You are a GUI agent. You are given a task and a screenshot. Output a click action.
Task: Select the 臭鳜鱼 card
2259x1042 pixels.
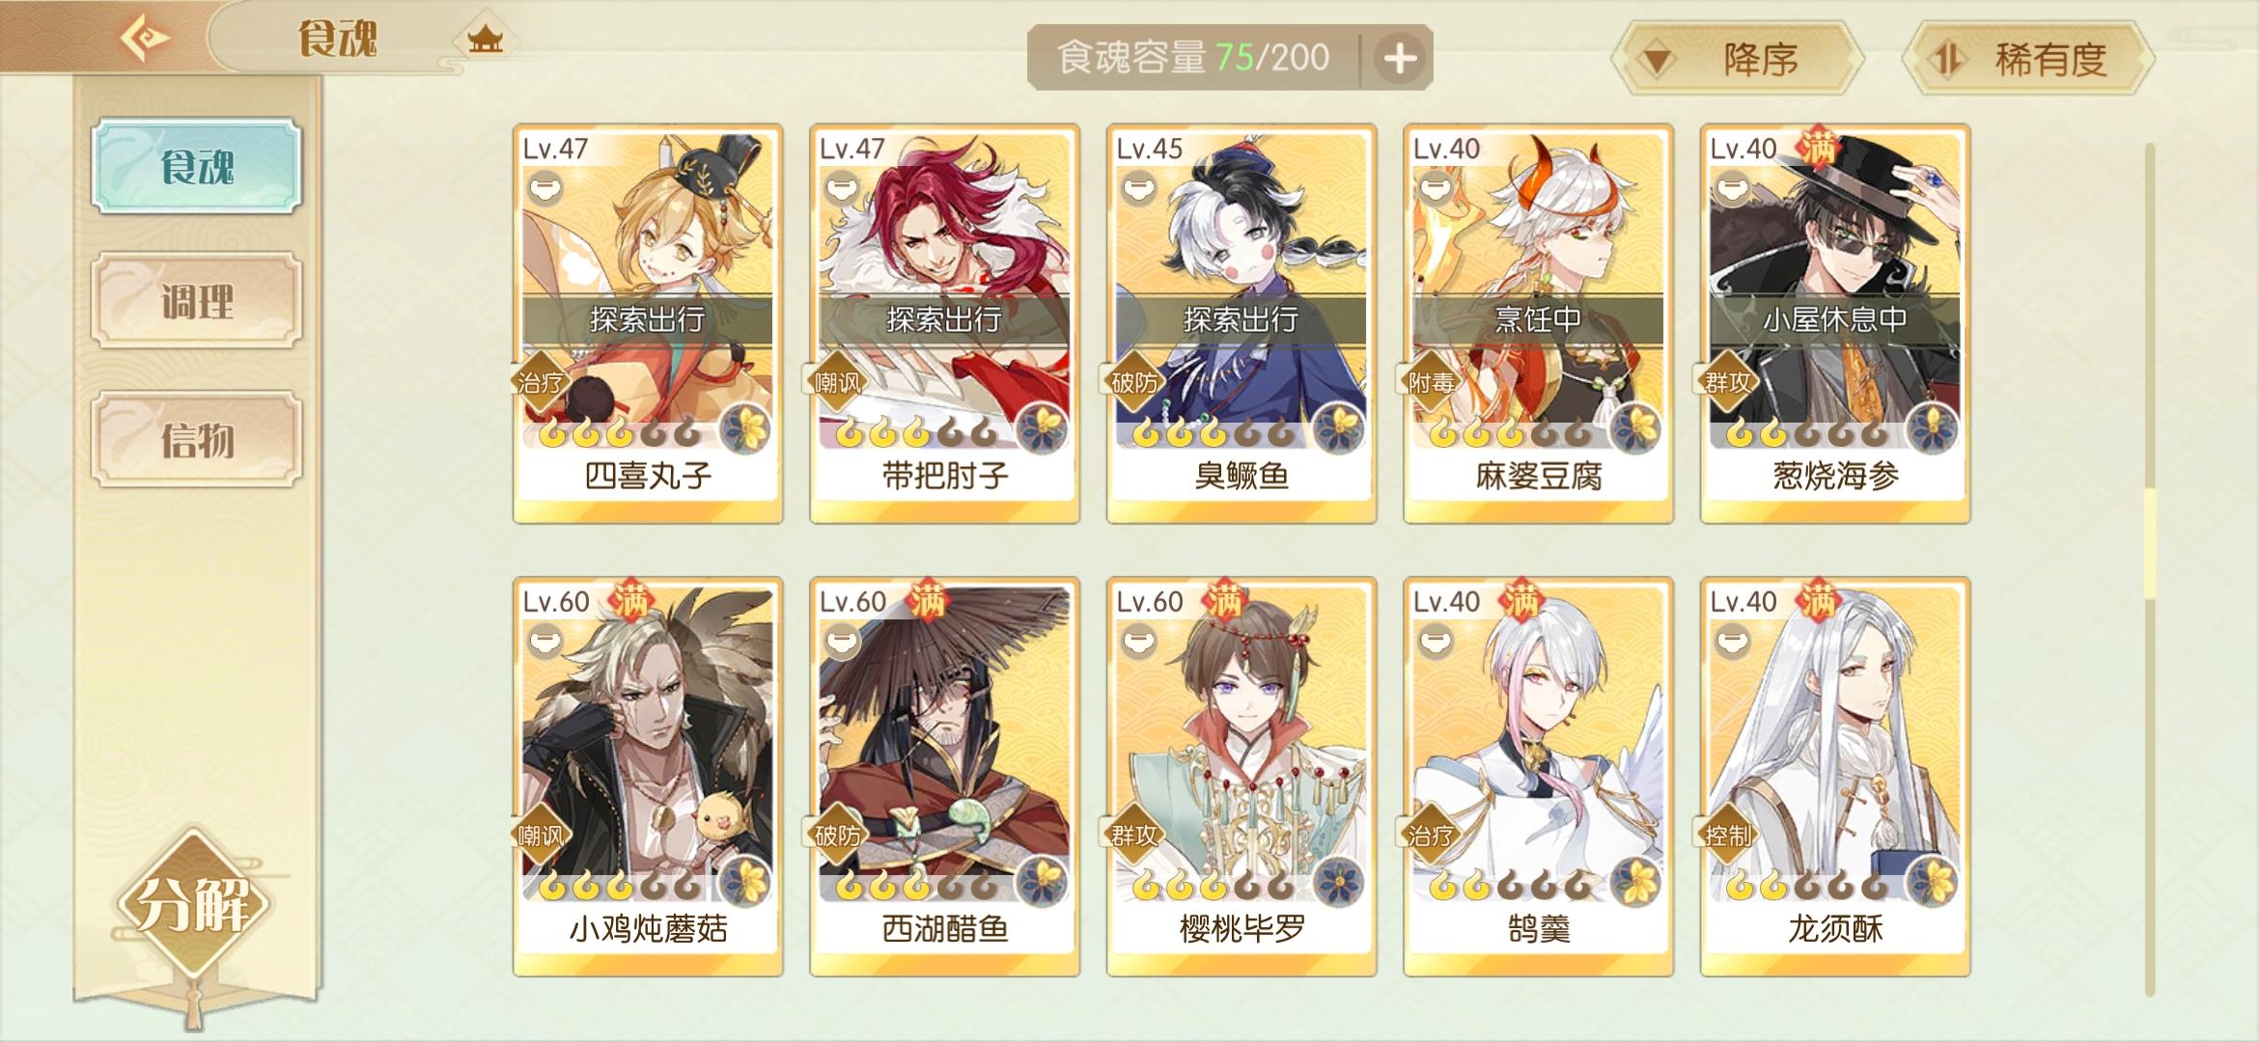[x=1241, y=323]
